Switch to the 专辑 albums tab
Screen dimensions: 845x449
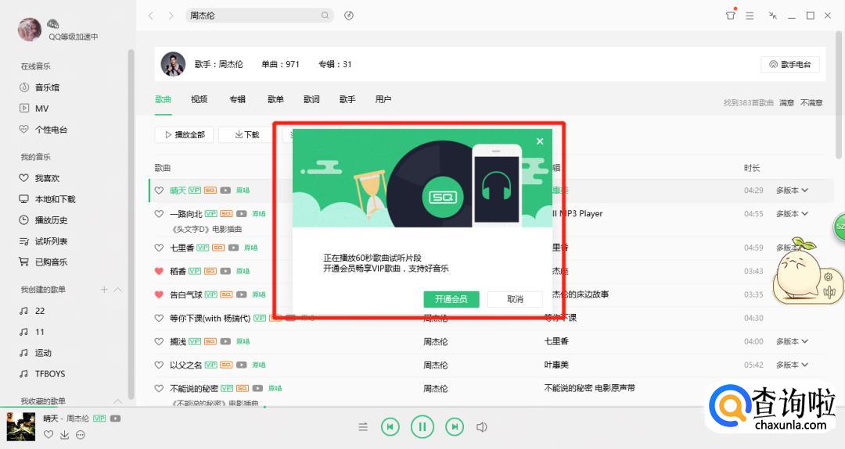click(x=238, y=99)
